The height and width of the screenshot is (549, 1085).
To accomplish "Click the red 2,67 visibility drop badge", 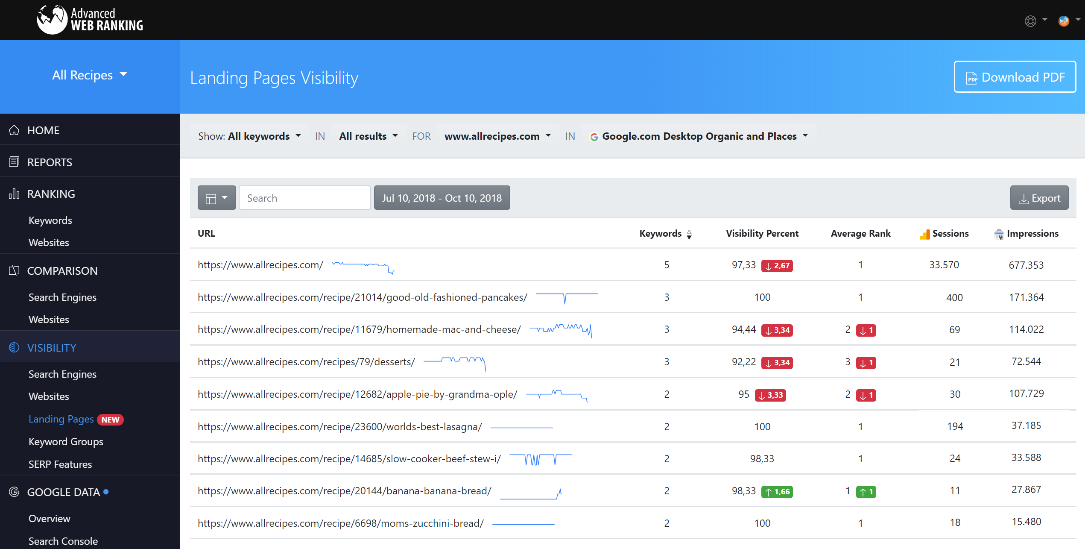I will (777, 266).
